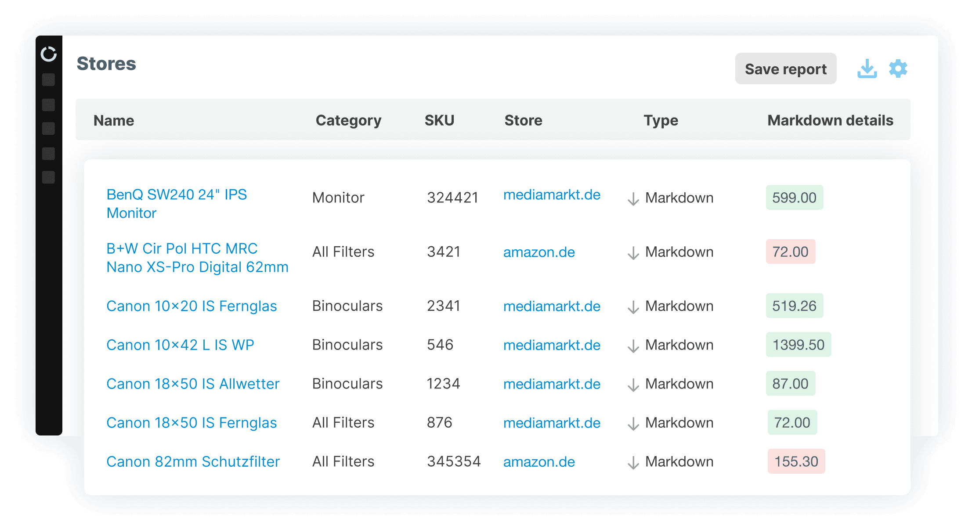Follow amazon.de link in the Schutzfilter row
The height and width of the screenshot is (529, 972).
tap(539, 461)
